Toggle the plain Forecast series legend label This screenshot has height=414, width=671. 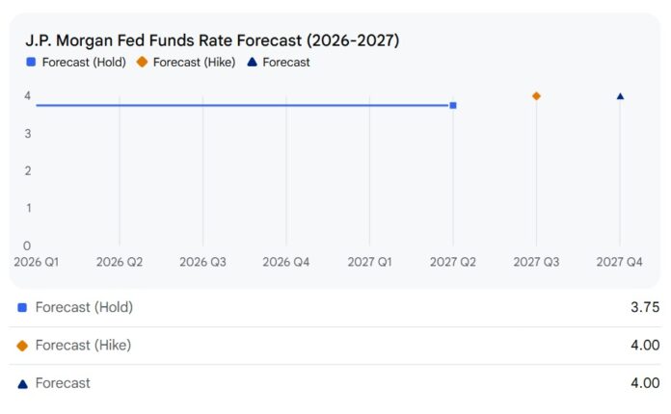pos(286,63)
